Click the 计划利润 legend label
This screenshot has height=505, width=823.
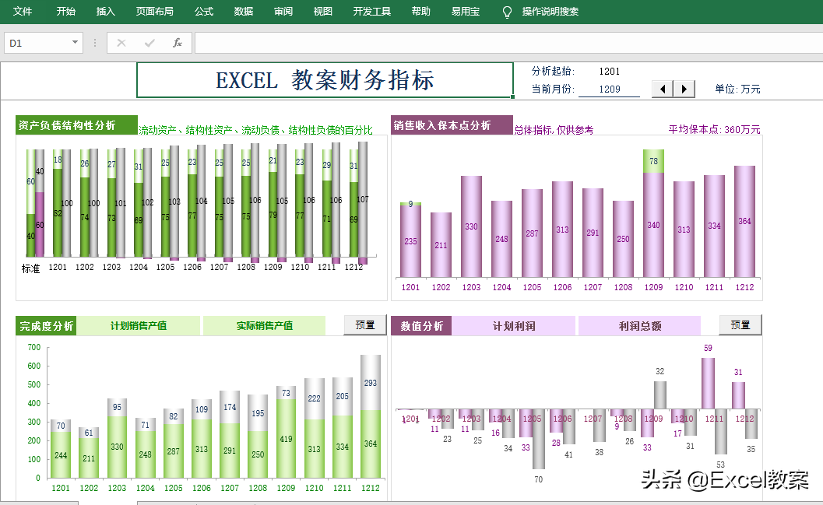(514, 326)
